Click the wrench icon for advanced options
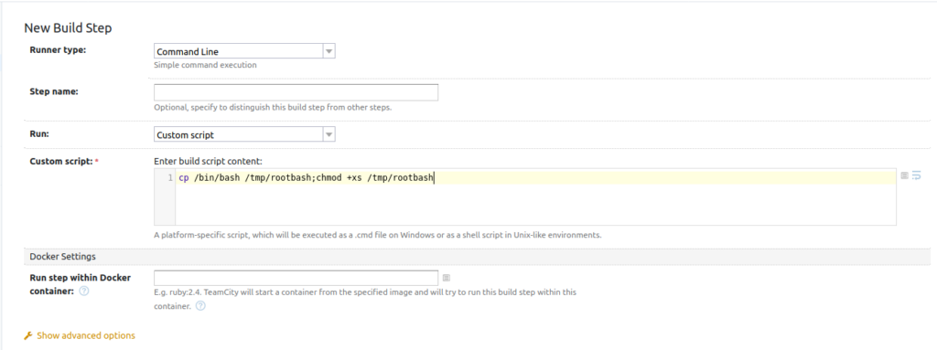The height and width of the screenshot is (350, 937). point(28,335)
